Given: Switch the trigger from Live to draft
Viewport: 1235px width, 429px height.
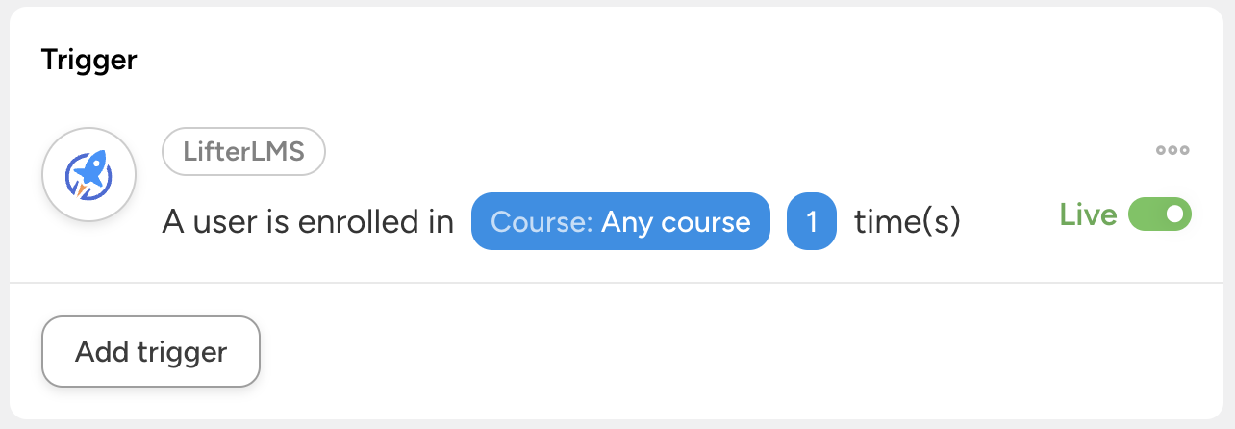Looking at the screenshot, I should pos(1159,214).
